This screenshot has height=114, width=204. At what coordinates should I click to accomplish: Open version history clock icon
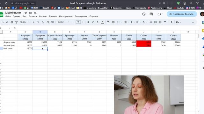click(144, 14)
